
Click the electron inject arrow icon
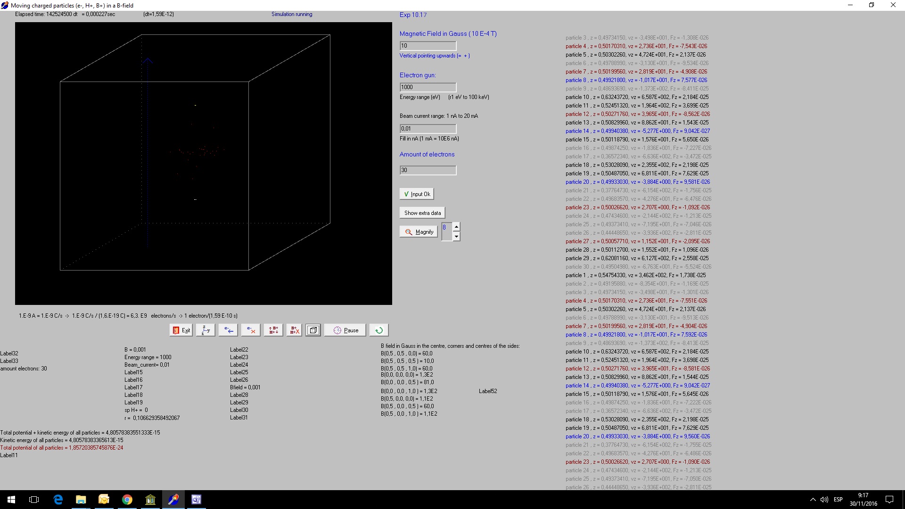228,330
